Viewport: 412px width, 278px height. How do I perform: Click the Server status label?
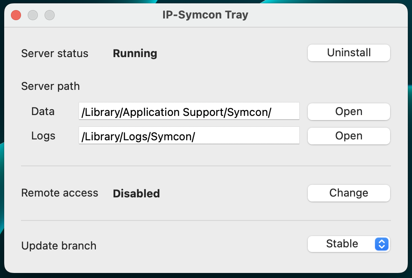click(x=55, y=53)
